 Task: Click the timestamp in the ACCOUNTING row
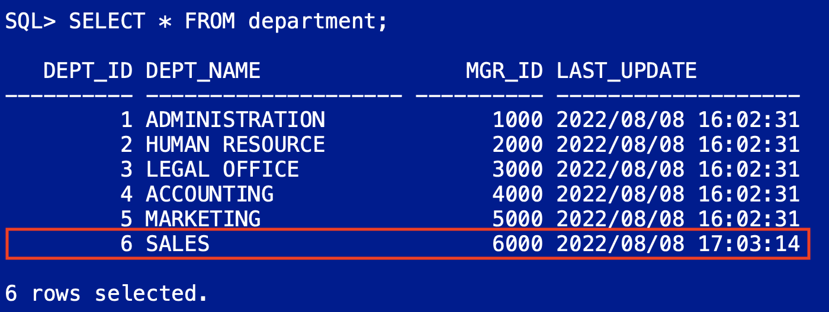click(x=678, y=194)
